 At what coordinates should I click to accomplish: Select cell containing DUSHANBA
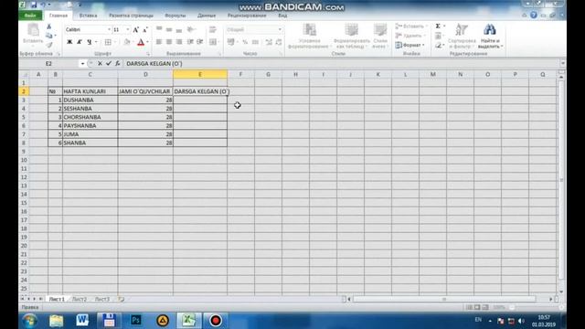point(90,100)
